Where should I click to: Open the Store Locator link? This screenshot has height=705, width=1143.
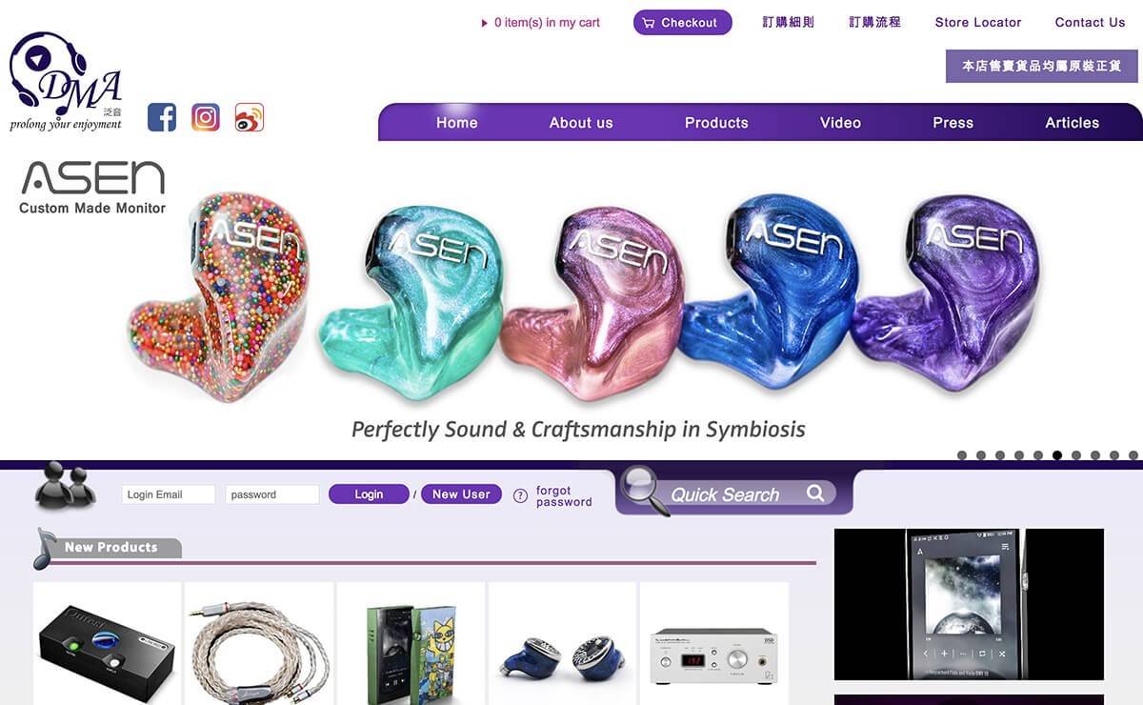tap(978, 22)
